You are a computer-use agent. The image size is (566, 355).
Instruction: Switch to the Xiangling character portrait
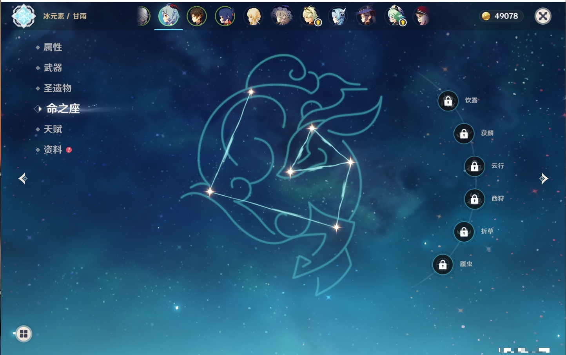[x=225, y=16]
